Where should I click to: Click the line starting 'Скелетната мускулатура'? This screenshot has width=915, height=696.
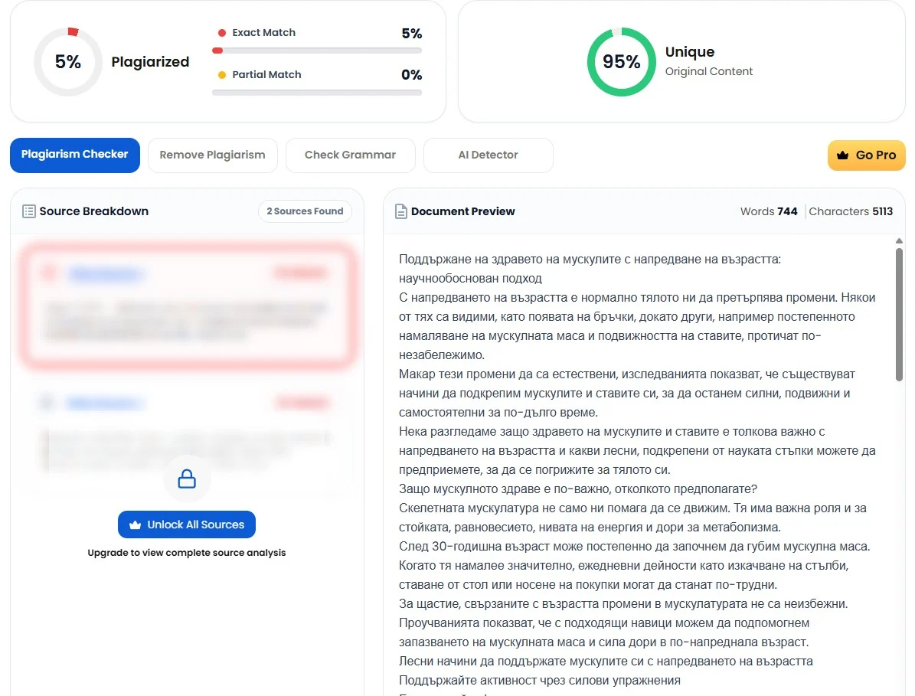632,508
